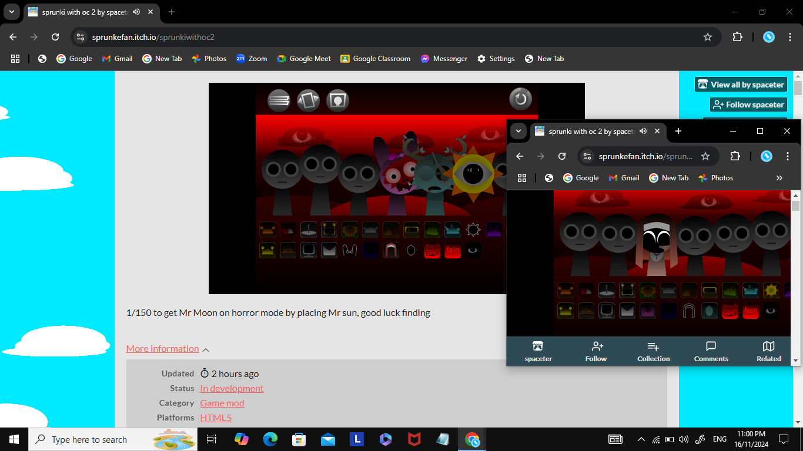Screen dimensions: 803x451
Task: Pick the monitor-shaped sound icon in main window game
Action: 309,250
